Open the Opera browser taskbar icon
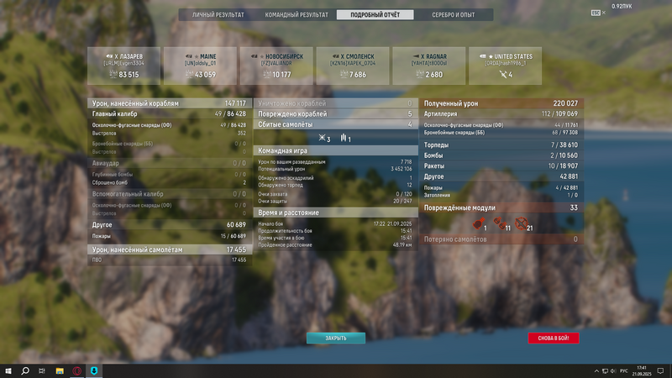This screenshot has height=378, width=672. pos(76,370)
